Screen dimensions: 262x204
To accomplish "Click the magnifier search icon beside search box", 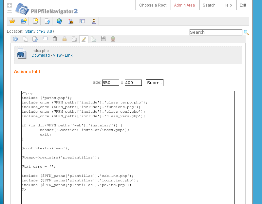I will [x=246, y=32].
